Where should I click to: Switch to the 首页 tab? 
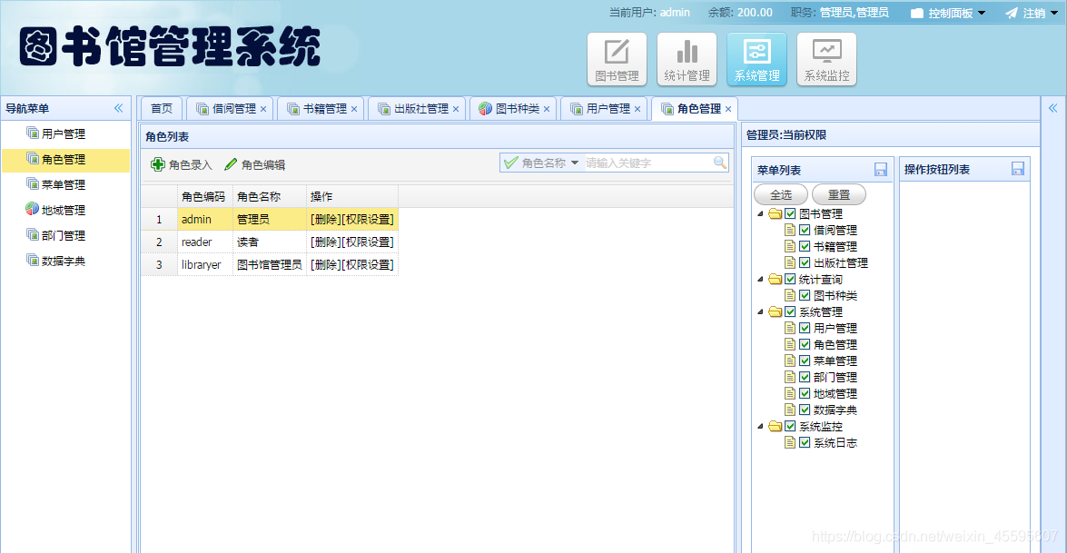click(161, 108)
